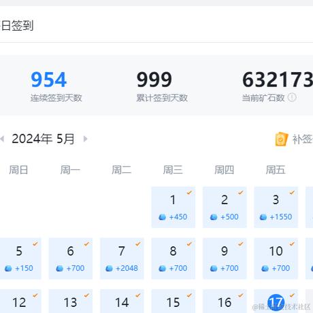313x313 pixels.
Task: Go to previous month arrow
Action: point(2,139)
